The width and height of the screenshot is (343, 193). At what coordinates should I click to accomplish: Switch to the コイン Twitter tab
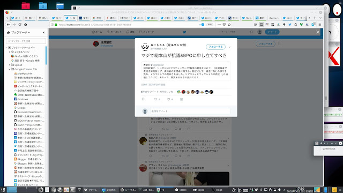point(57,18)
